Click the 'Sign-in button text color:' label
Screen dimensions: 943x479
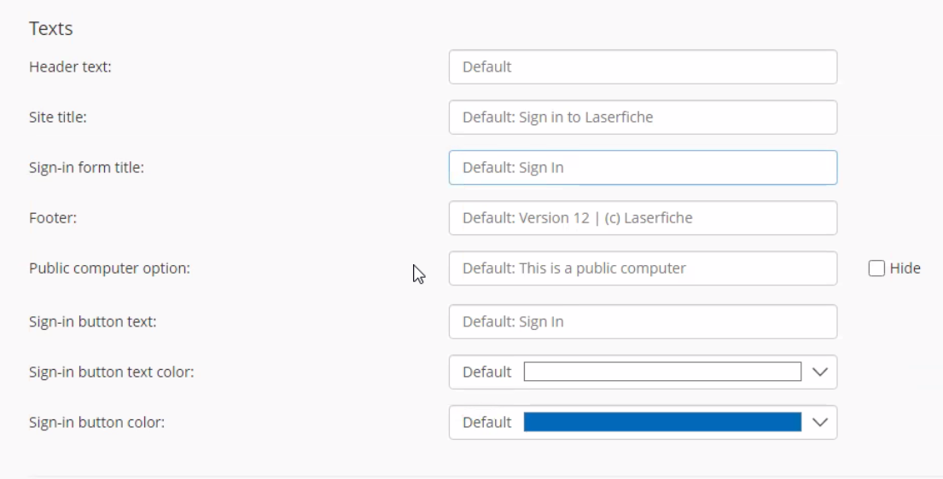click(x=111, y=372)
